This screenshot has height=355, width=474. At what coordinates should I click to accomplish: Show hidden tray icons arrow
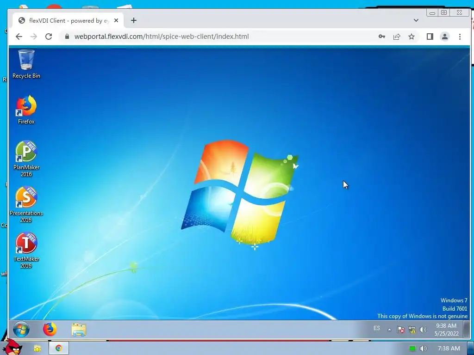pyautogui.click(x=389, y=330)
